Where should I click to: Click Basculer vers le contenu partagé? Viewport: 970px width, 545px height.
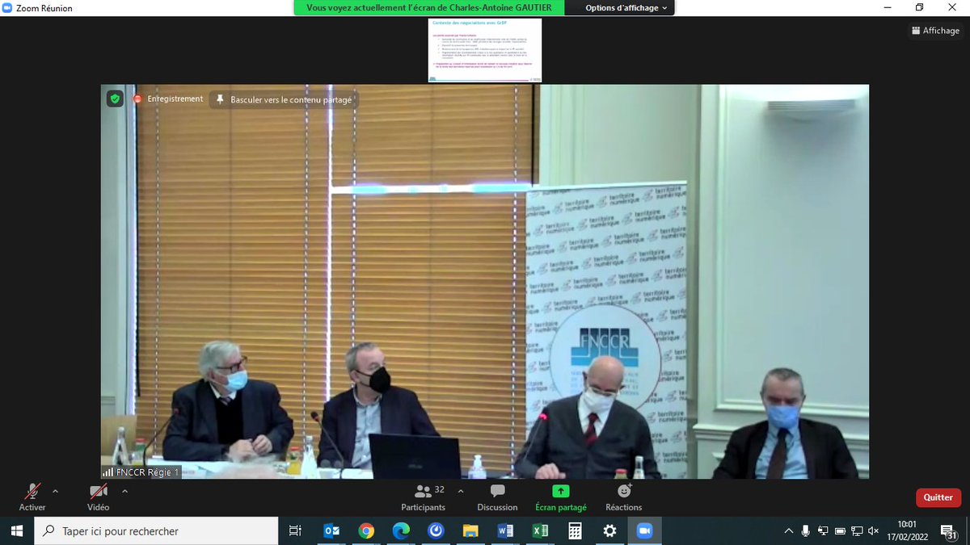tap(284, 100)
